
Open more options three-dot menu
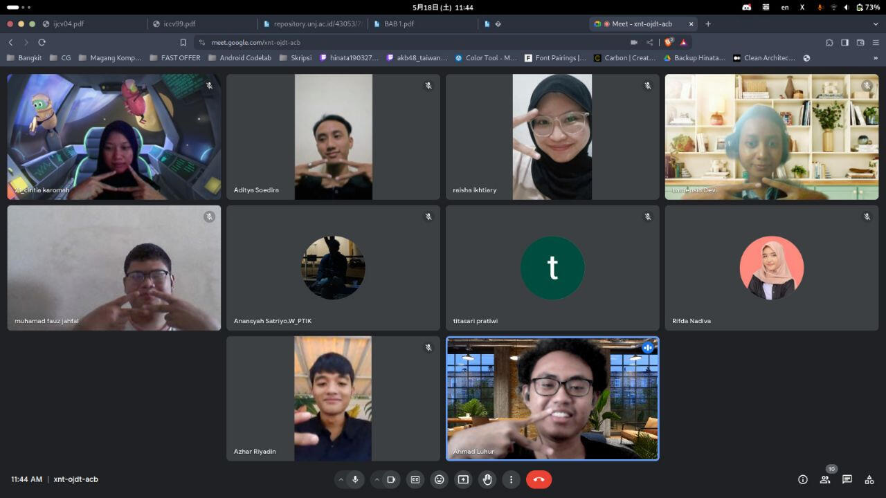[x=511, y=479]
